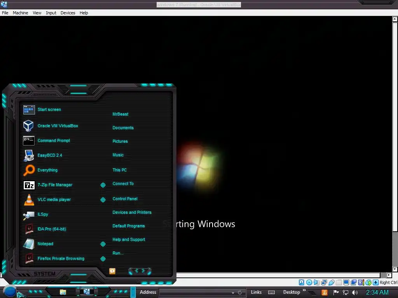Open Pictures from start menu
This screenshot has height=298, width=398.
(120, 141)
